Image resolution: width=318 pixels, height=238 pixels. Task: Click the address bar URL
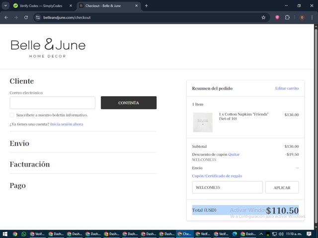[67, 18]
